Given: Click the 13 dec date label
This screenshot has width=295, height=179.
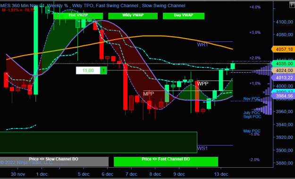Looking at the screenshot, I should 221,174.
